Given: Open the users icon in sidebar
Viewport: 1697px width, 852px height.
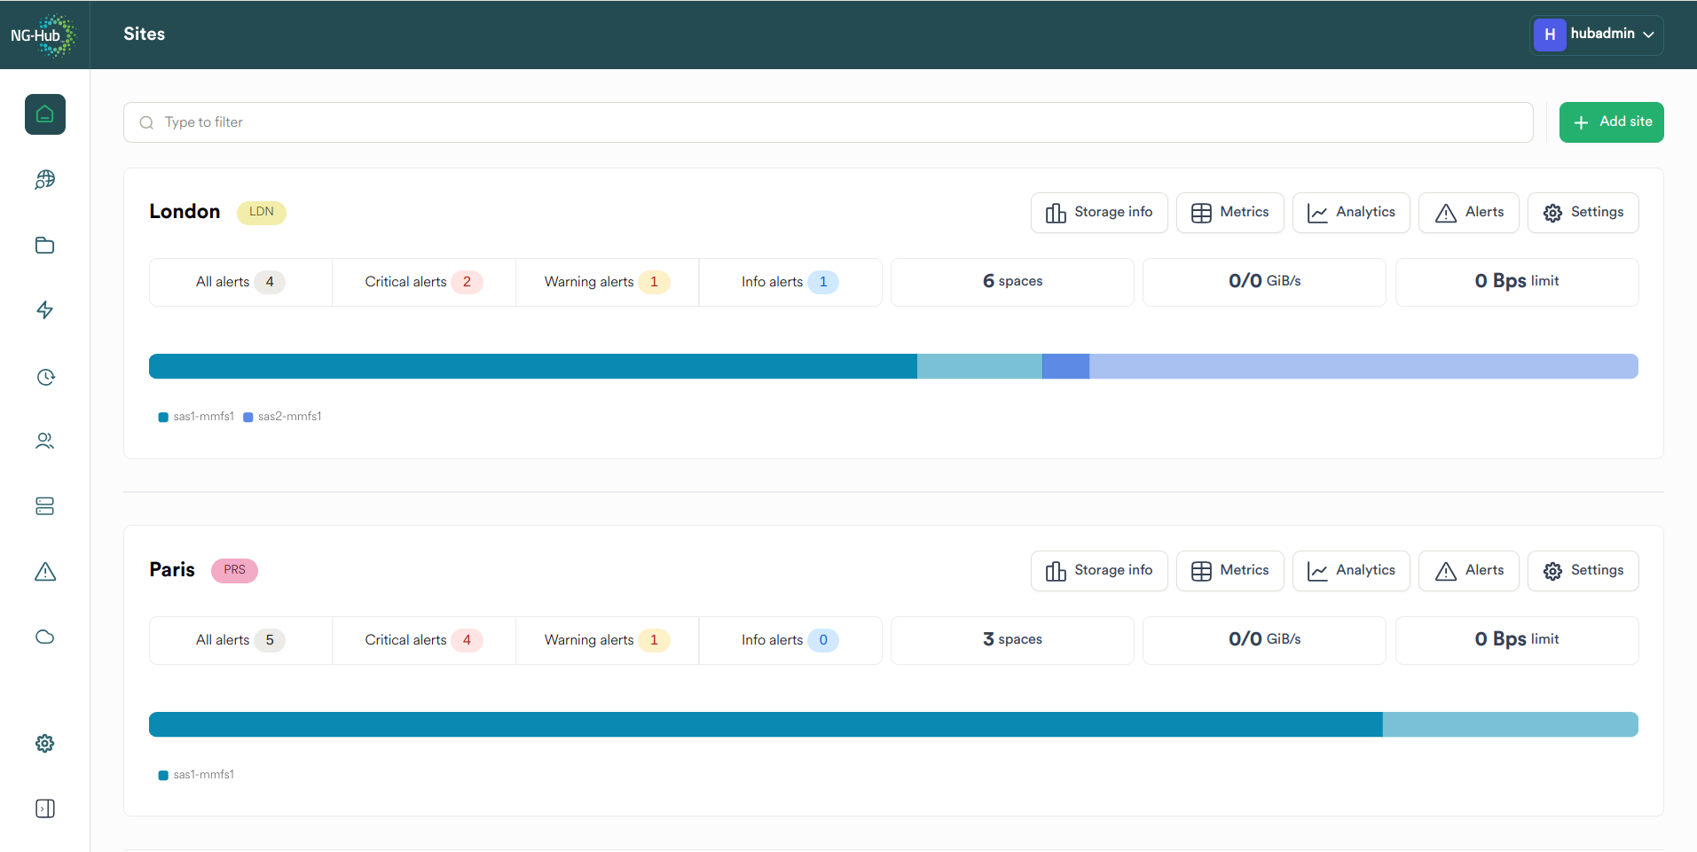Looking at the screenshot, I should (x=45, y=442).
